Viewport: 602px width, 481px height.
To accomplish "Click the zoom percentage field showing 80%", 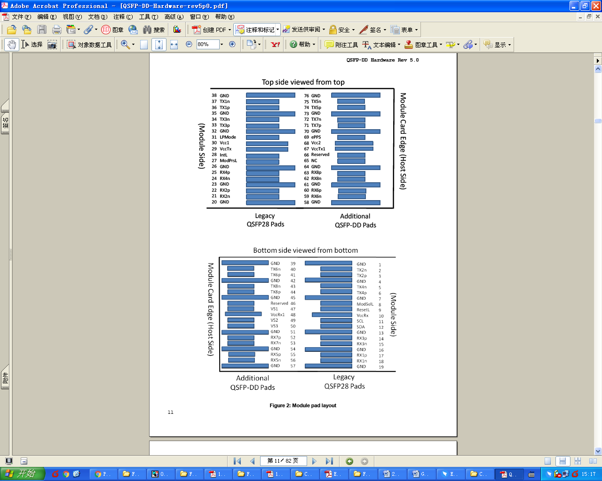I will tap(207, 45).
